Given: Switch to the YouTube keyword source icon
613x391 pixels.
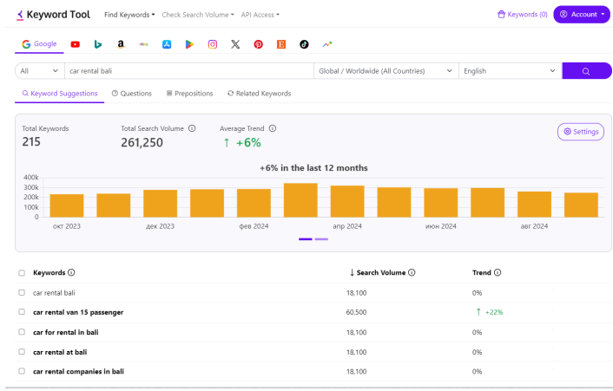Looking at the screenshot, I should (x=75, y=44).
